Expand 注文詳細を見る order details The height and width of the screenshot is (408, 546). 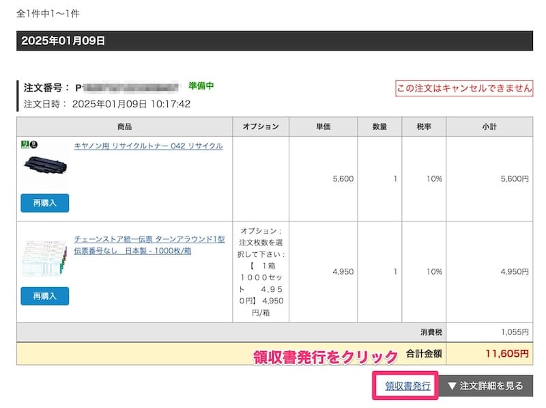[485, 386]
